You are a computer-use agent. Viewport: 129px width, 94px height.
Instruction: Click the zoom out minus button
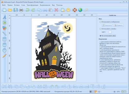pos(99,92)
